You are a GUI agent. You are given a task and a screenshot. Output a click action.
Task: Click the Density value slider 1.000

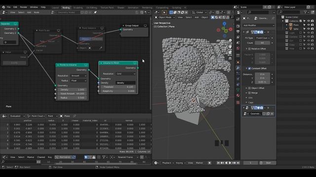pos(73,89)
